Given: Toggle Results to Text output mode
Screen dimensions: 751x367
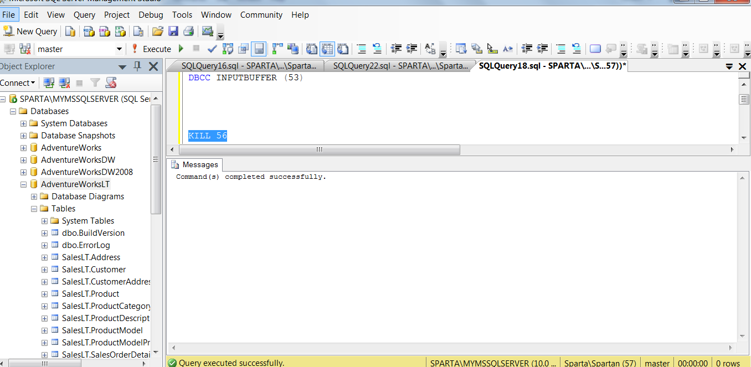Looking at the screenshot, I should (x=312, y=49).
